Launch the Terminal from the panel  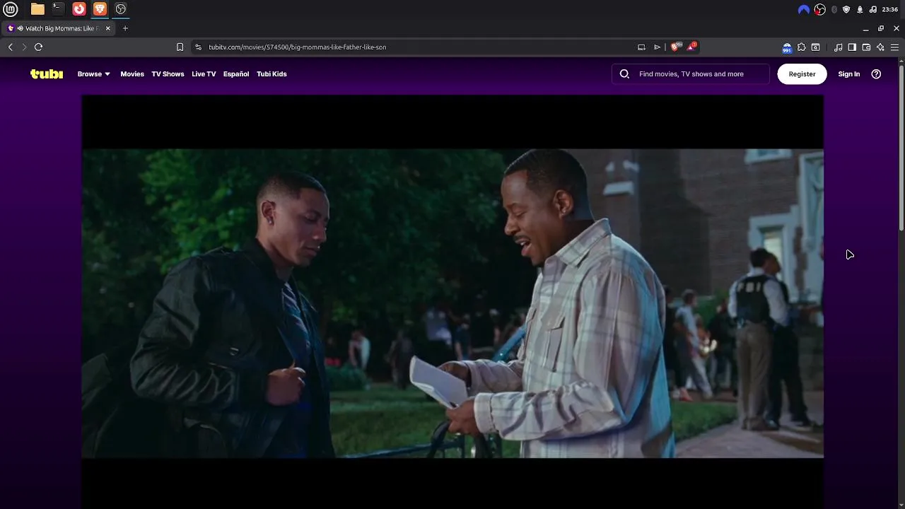coord(58,9)
